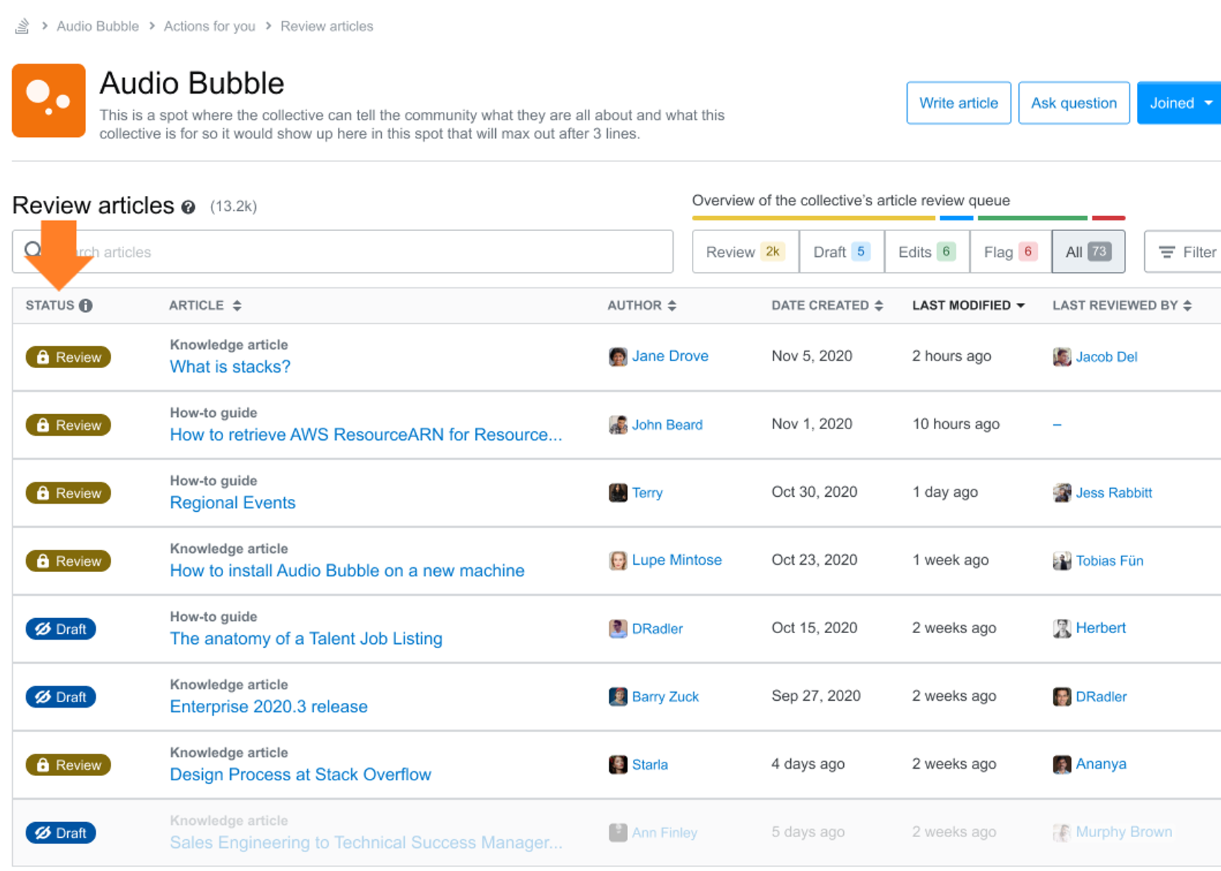Click Herbert reviewer avatar
This screenshot has width=1221, height=871.
click(x=1062, y=628)
